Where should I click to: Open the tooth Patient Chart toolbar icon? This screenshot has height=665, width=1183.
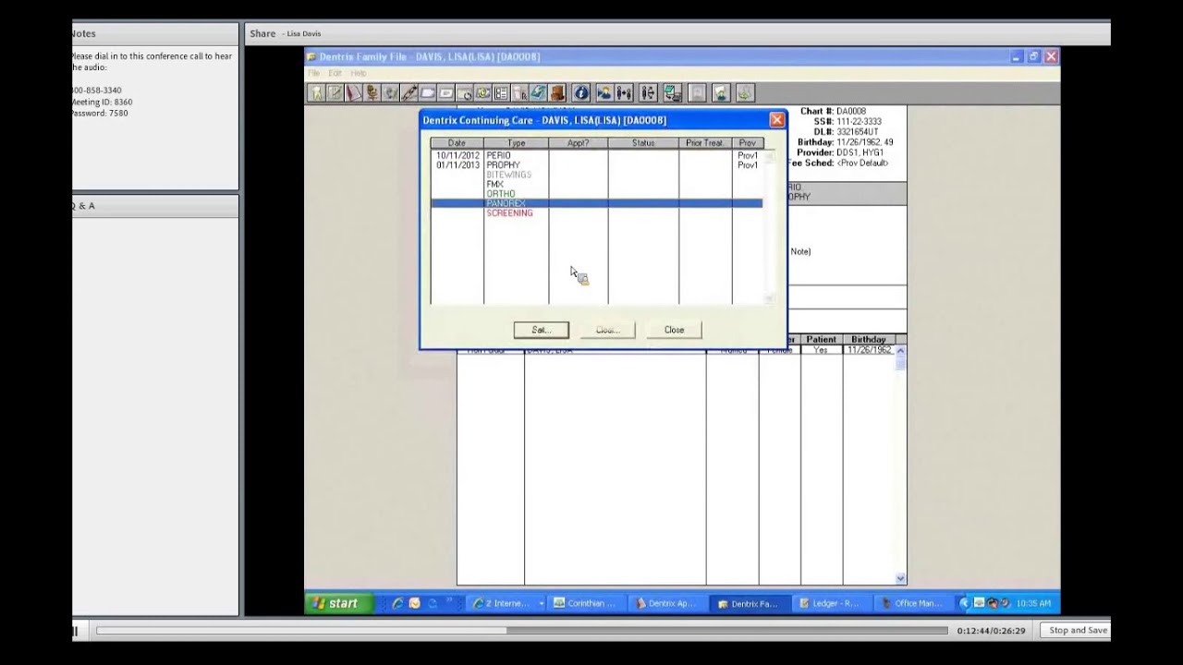[x=318, y=92]
